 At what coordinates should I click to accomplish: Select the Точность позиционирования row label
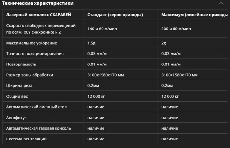click(x=35, y=54)
